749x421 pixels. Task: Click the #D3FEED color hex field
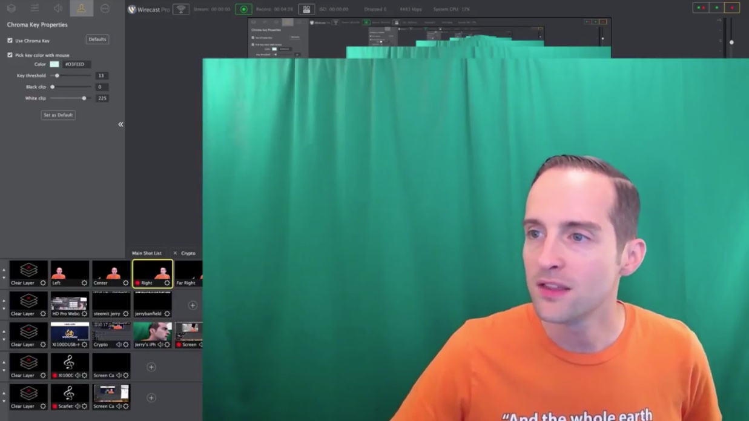[x=76, y=64]
